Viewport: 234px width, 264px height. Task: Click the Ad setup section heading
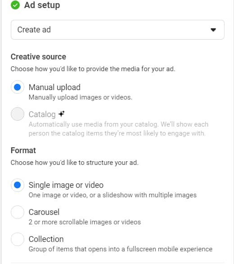point(42,5)
